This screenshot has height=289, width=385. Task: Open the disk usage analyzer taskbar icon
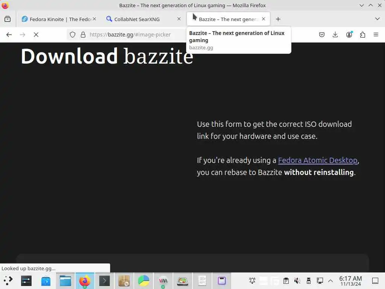tap(182, 281)
